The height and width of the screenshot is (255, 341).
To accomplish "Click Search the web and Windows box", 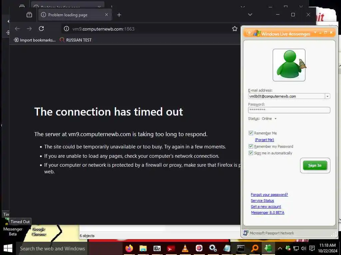I will point(52,248).
